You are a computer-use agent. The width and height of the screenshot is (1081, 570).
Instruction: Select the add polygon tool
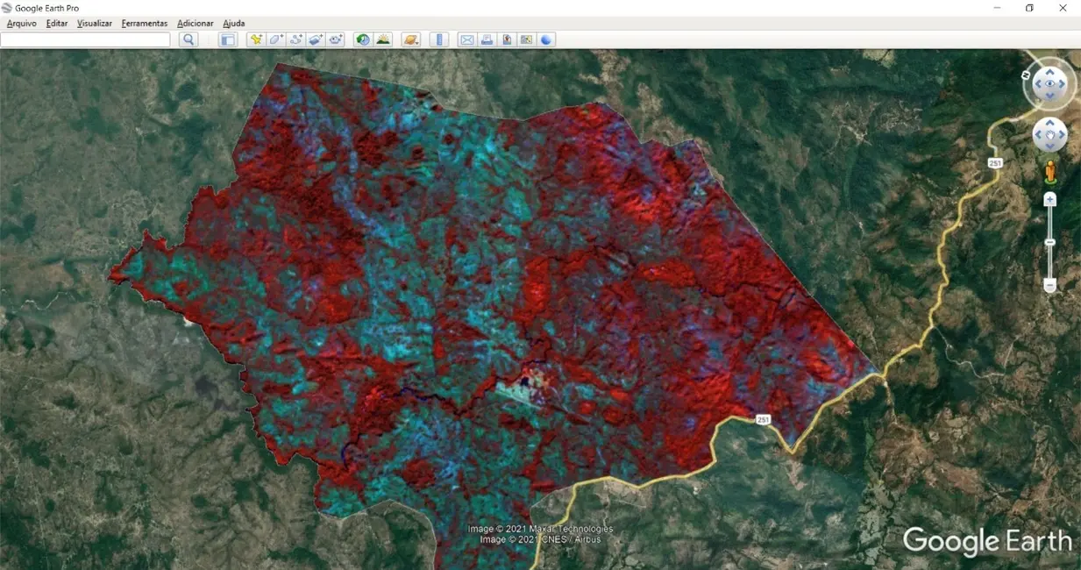(x=276, y=39)
